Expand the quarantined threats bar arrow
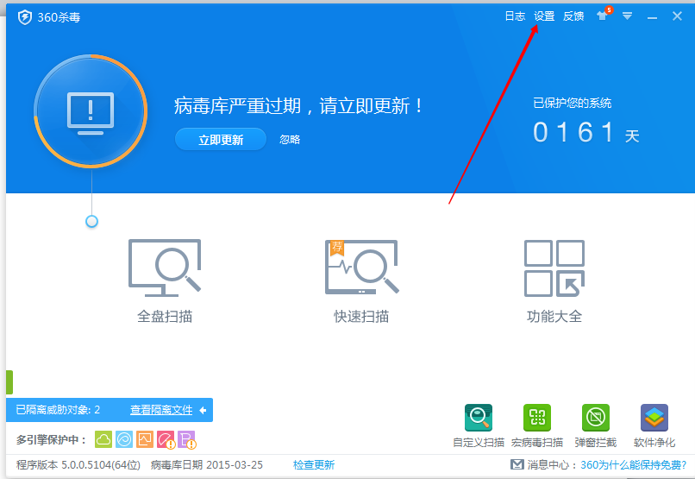This screenshot has width=695, height=479. pos(203,410)
